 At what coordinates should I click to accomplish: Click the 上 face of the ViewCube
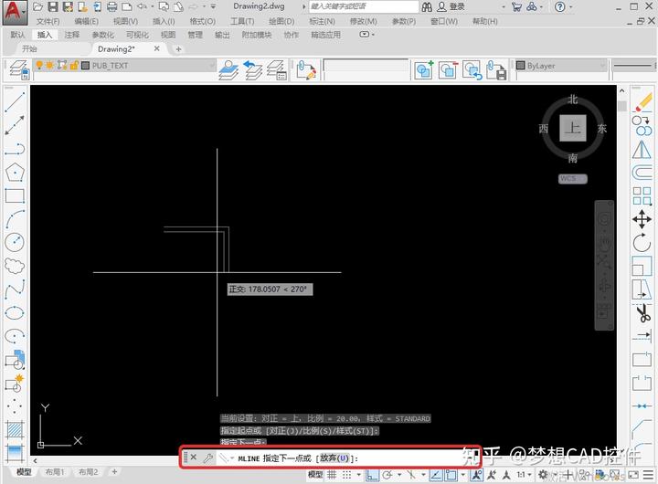pyautogui.click(x=572, y=128)
